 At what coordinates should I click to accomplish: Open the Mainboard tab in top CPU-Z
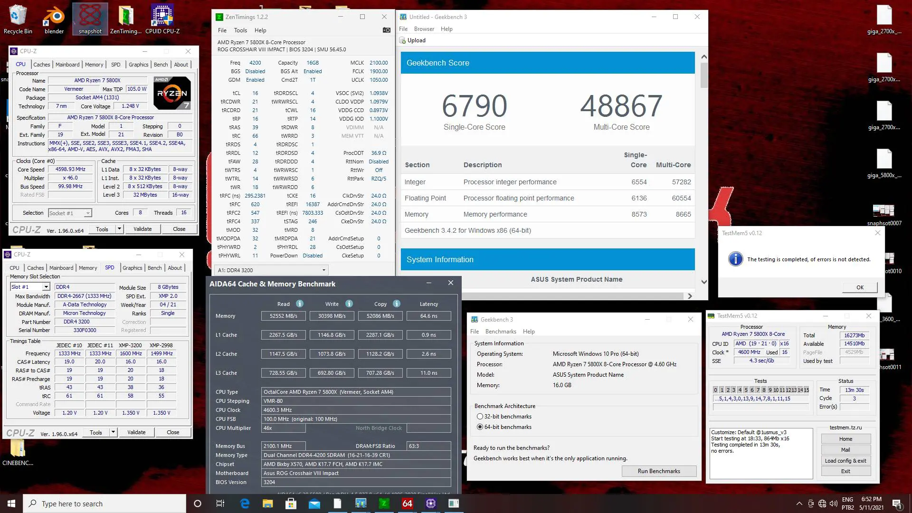tap(67, 65)
